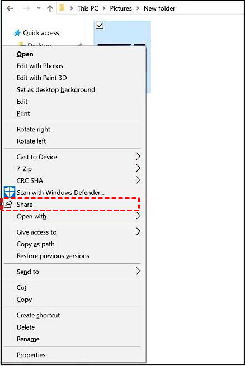Click This PC in the address breadcrumb
Image resolution: width=245 pixels, height=366 pixels.
coord(88,8)
